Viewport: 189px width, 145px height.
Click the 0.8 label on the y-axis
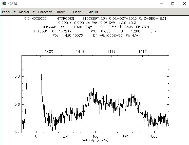point(17,76)
